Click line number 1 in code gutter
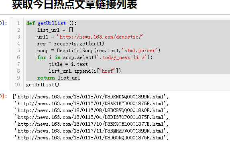This screenshot has height=145, width=230. [x=18, y=23]
